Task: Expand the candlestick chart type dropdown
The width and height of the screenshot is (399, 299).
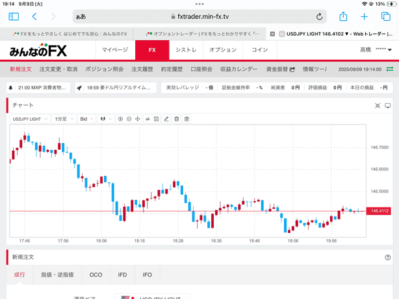Action: (104, 119)
